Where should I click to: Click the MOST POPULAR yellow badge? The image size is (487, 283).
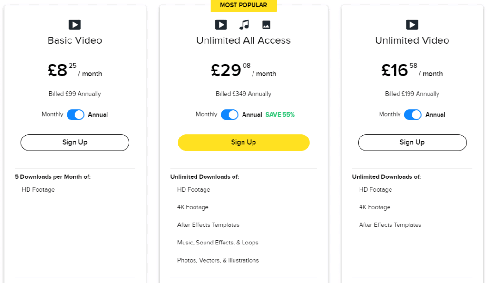coord(243,6)
